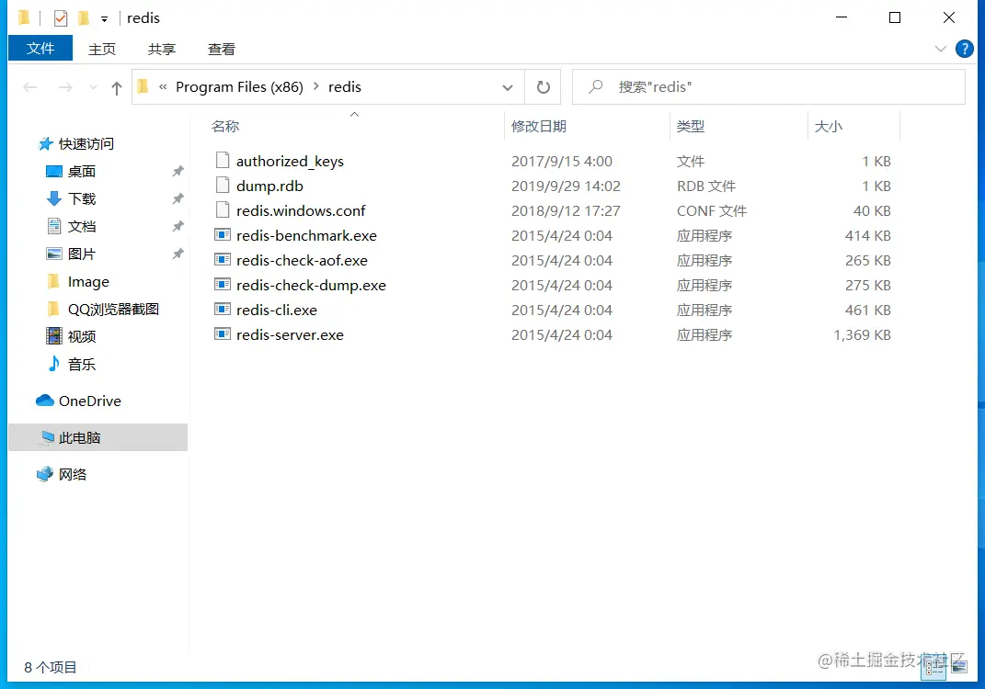Select the redis-check-aof.exe application icon
This screenshot has width=985, height=689.
coord(223,259)
